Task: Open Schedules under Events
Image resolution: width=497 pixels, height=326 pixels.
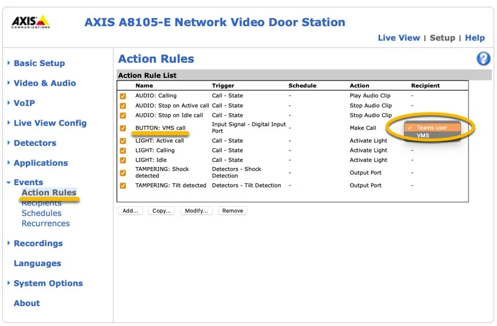Action: coord(42,214)
